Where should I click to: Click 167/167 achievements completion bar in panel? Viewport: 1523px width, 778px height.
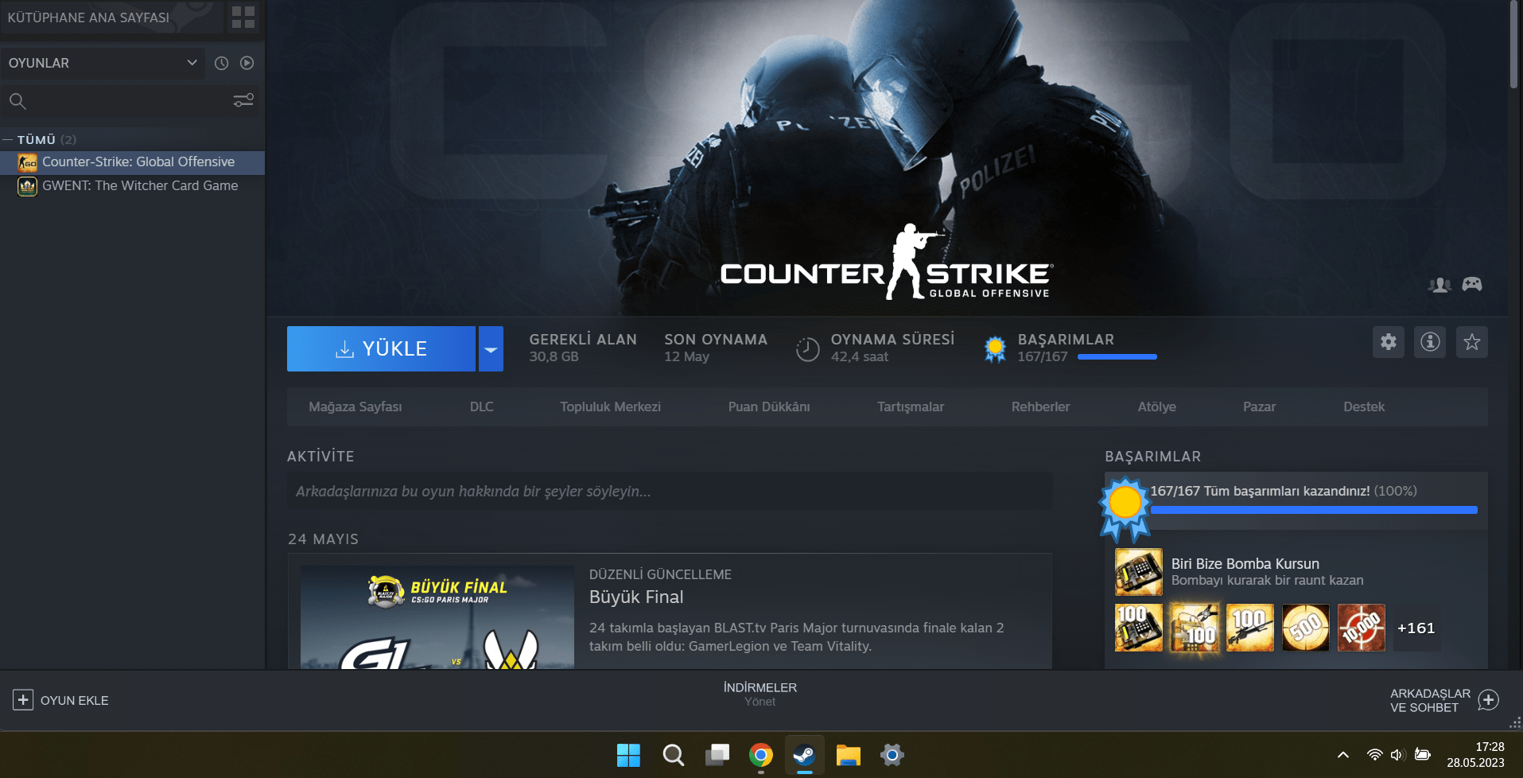1314,510
